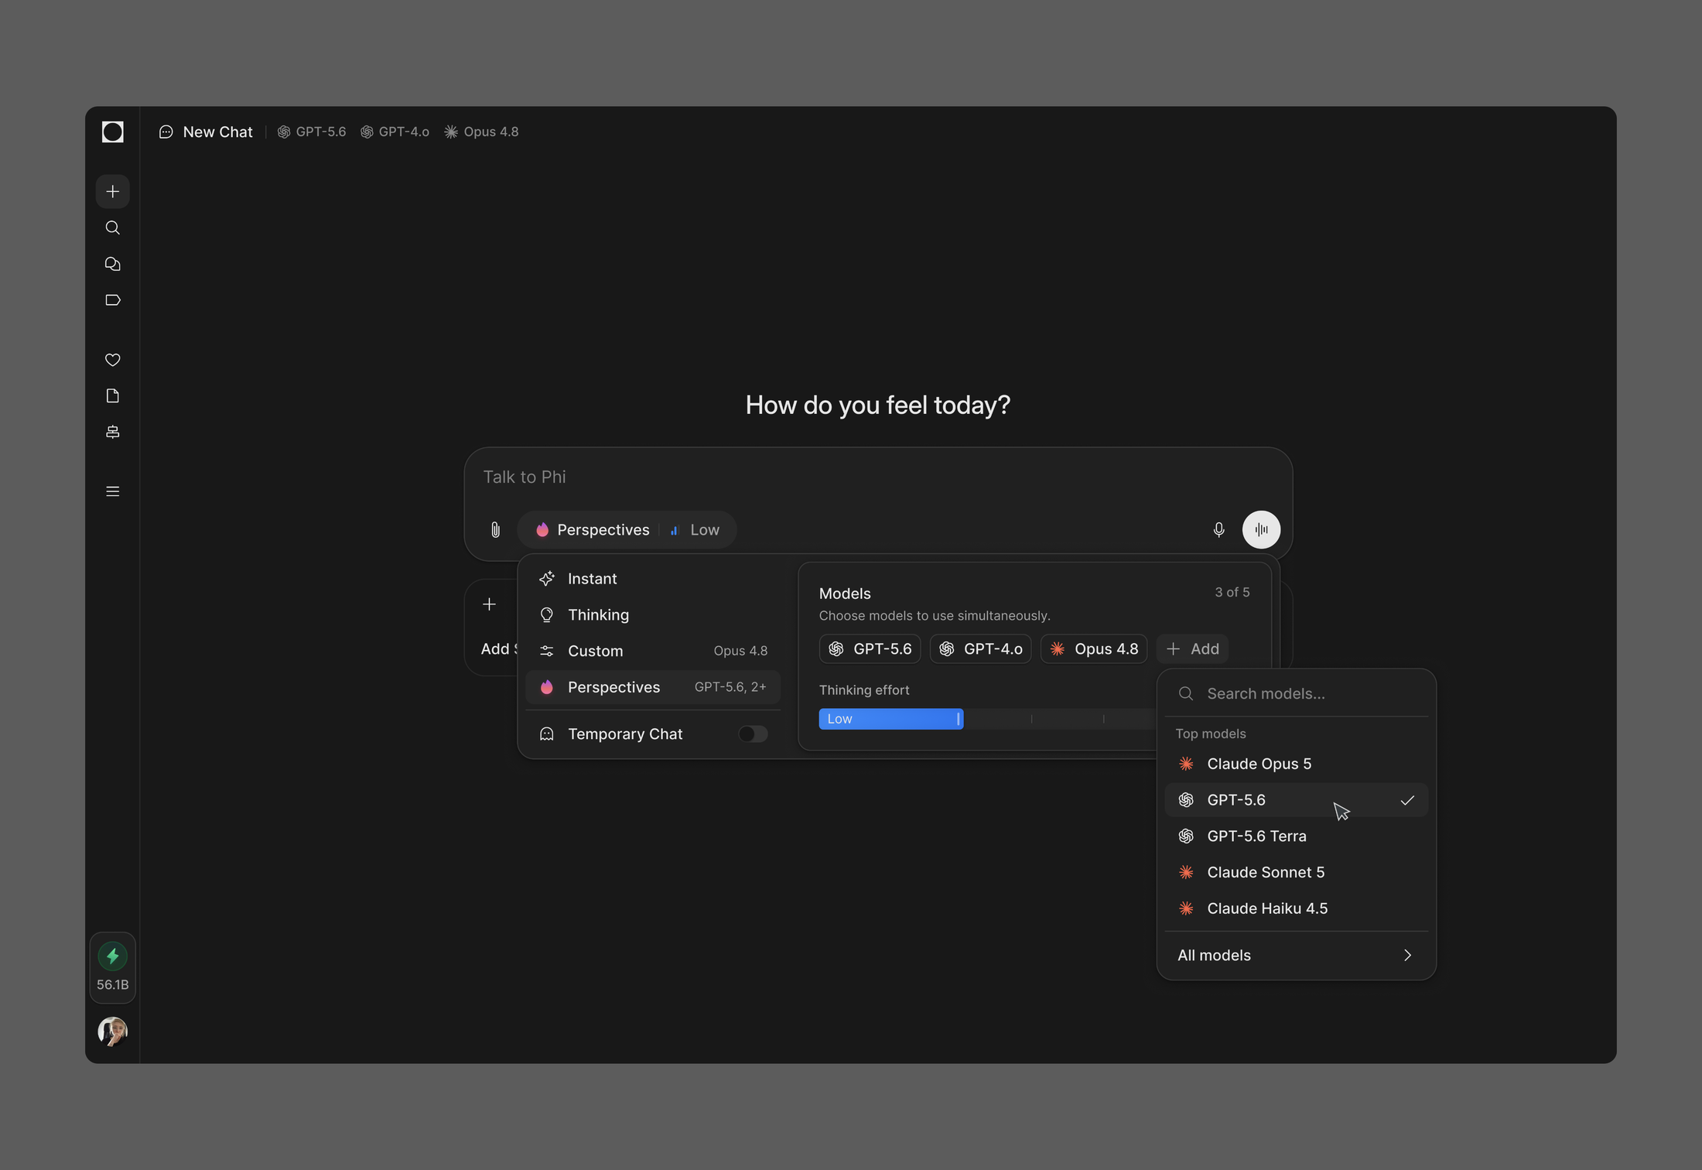The image size is (1702, 1170).
Task: Choose the Custom mode with Opus 4.8
Action: [653, 651]
